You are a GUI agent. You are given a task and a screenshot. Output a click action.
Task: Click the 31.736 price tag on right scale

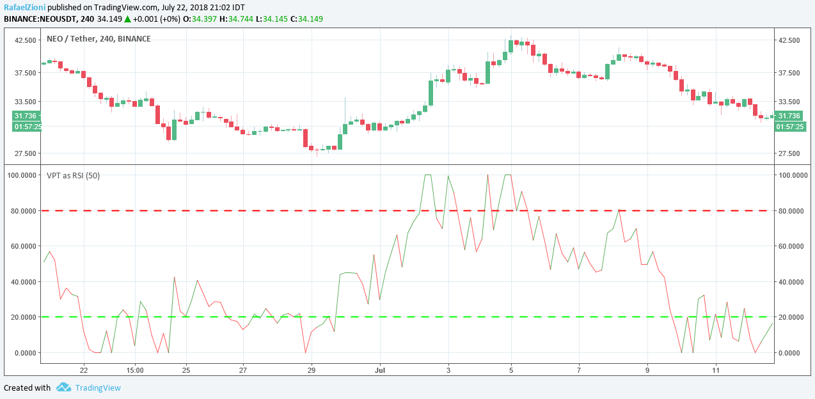click(x=787, y=116)
